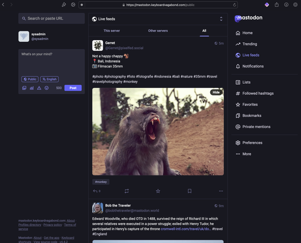Open browser share icon
The image size is (301, 243).
pyautogui.click(x=276, y=5)
